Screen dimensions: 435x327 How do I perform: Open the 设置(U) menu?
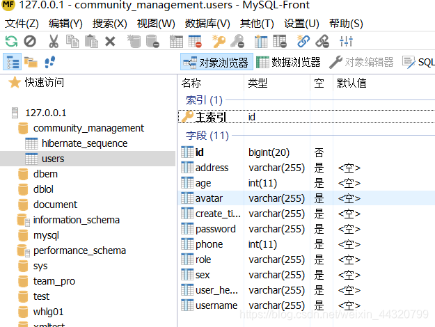pos(301,24)
